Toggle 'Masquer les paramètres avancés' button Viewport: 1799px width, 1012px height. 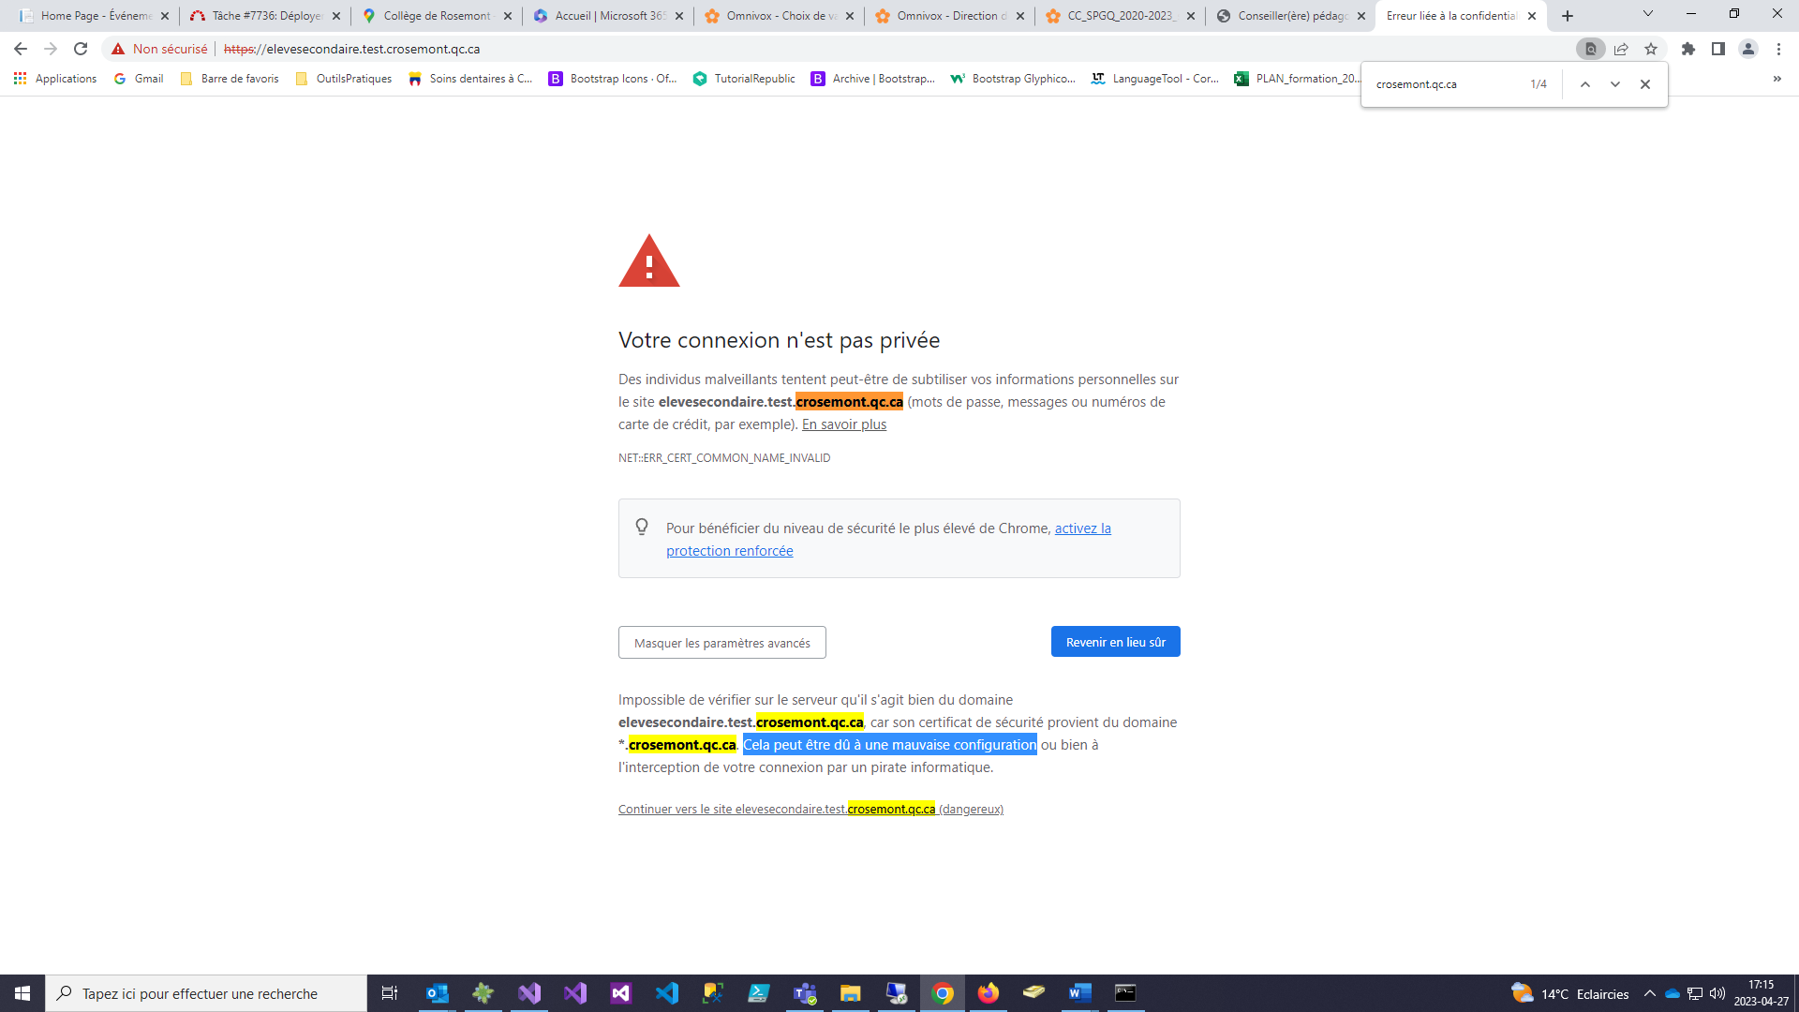point(721,643)
